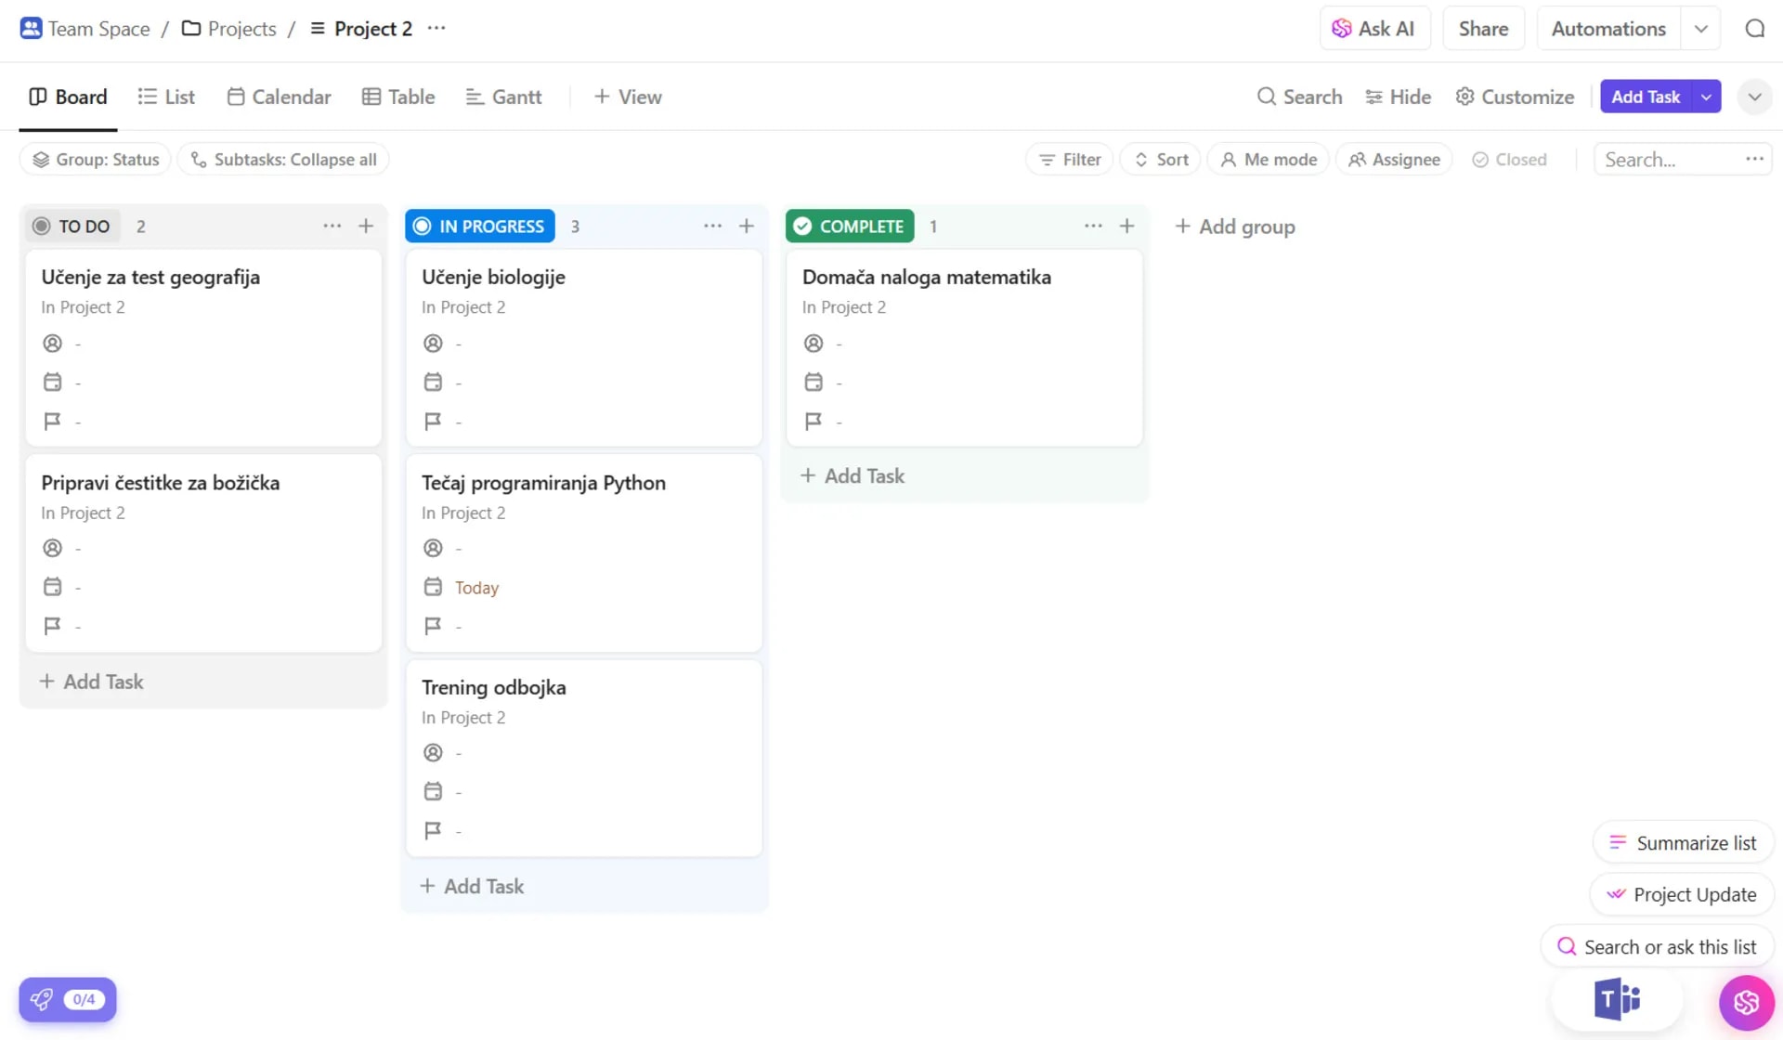This screenshot has width=1783, height=1040.
Task: Click the Search... input field
Action: [x=1668, y=160]
